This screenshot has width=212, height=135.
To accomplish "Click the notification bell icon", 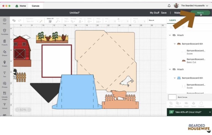I will [x=169, y=6].
